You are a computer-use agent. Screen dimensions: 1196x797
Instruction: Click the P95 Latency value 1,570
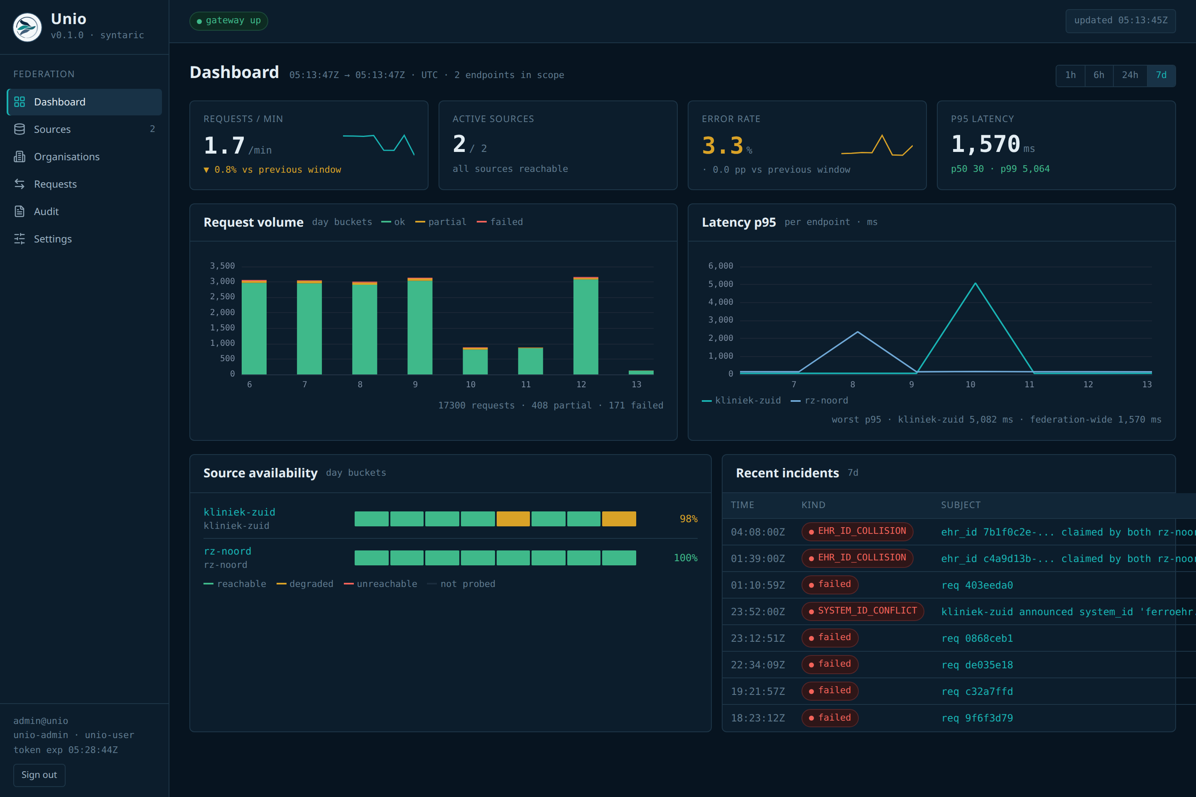[x=985, y=144]
